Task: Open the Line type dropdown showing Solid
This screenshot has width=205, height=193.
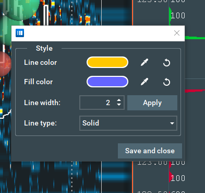Action: pos(128,123)
